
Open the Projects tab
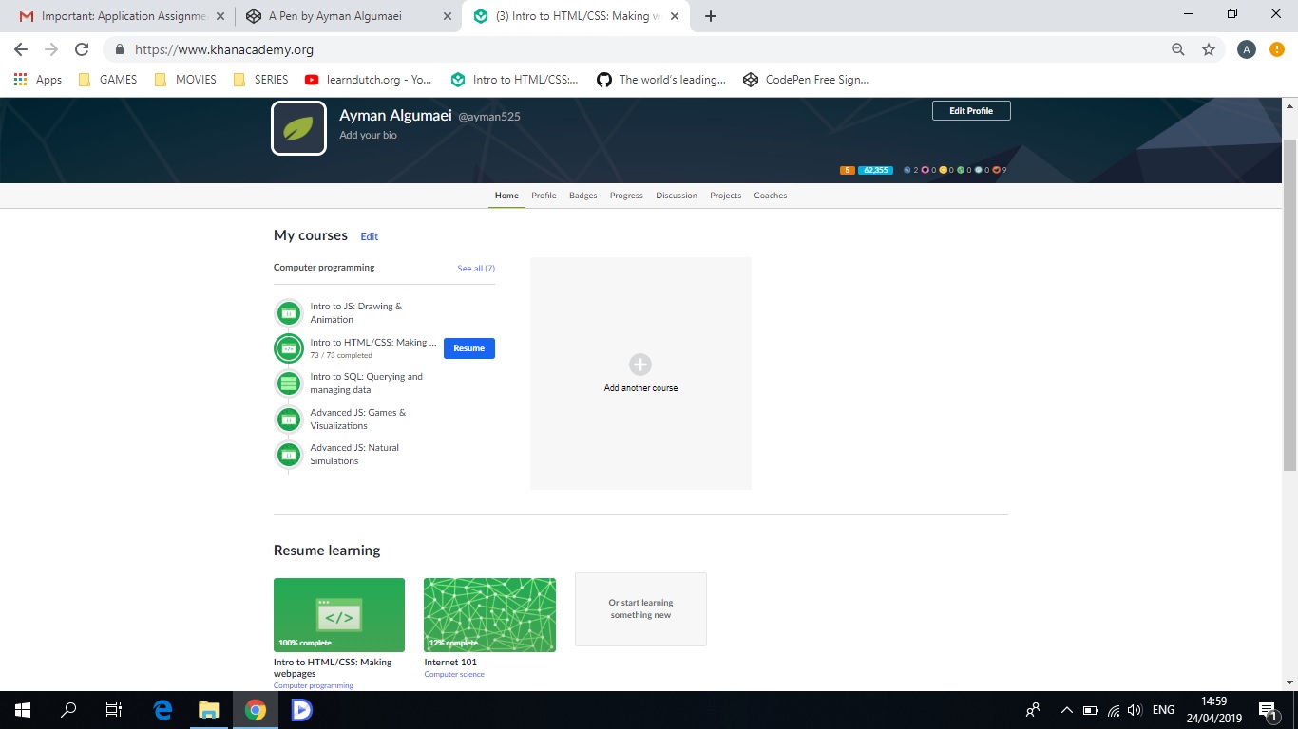click(726, 196)
